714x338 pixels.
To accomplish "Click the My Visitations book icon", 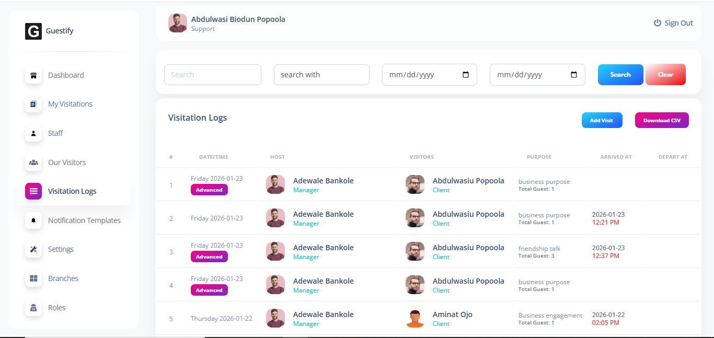I will [33, 104].
